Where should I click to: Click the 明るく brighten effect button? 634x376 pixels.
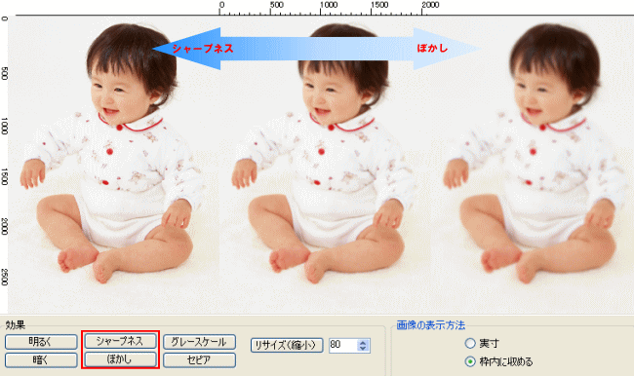(x=41, y=342)
